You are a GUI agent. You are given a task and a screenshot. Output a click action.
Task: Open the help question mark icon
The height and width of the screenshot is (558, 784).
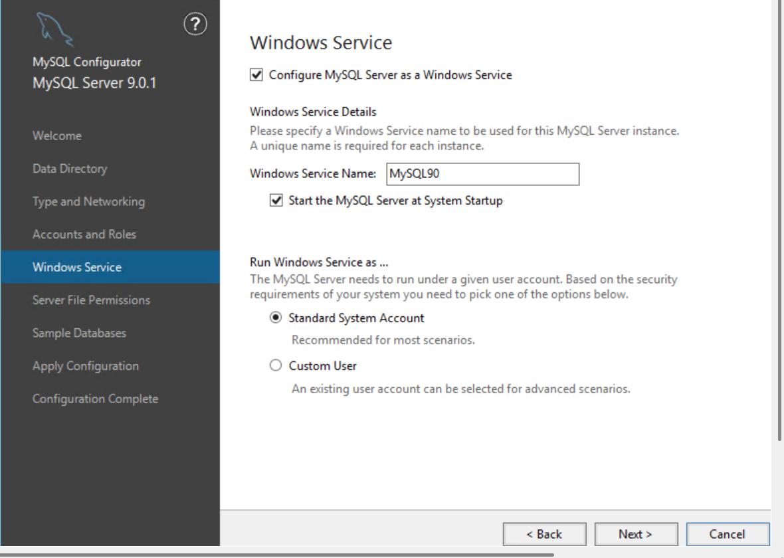click(195, 24)
